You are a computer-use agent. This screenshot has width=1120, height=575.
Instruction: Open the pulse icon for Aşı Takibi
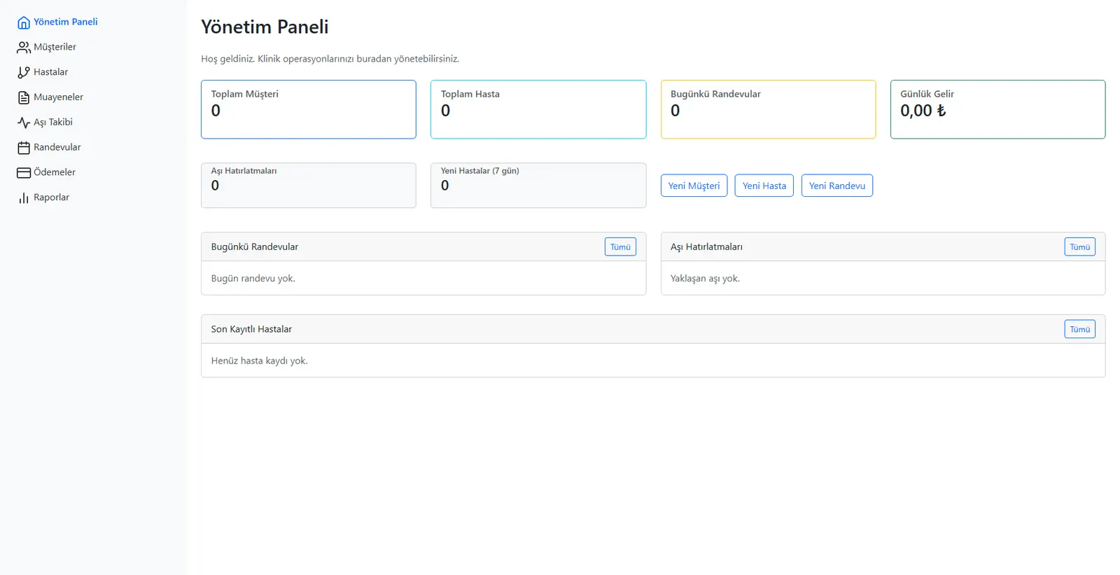[x=24, y=123]
